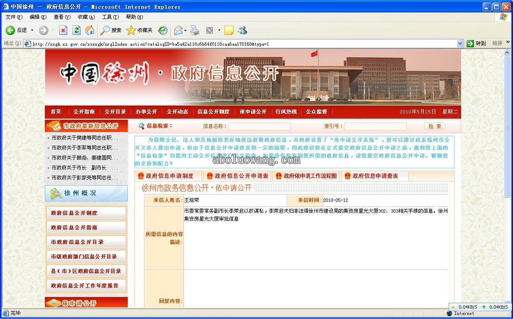Open sidebar 市政府信息公开目录 button
Screen dimensions: 513x319
click(x=86, y=242)
